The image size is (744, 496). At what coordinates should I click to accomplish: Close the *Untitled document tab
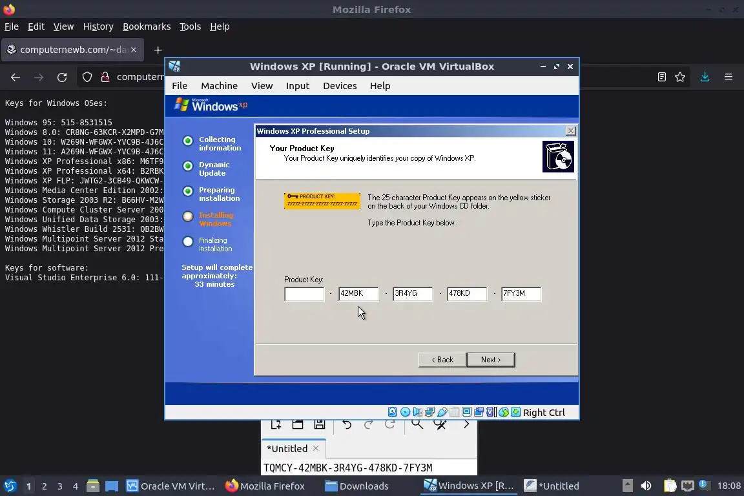click(x=316, y=449)
